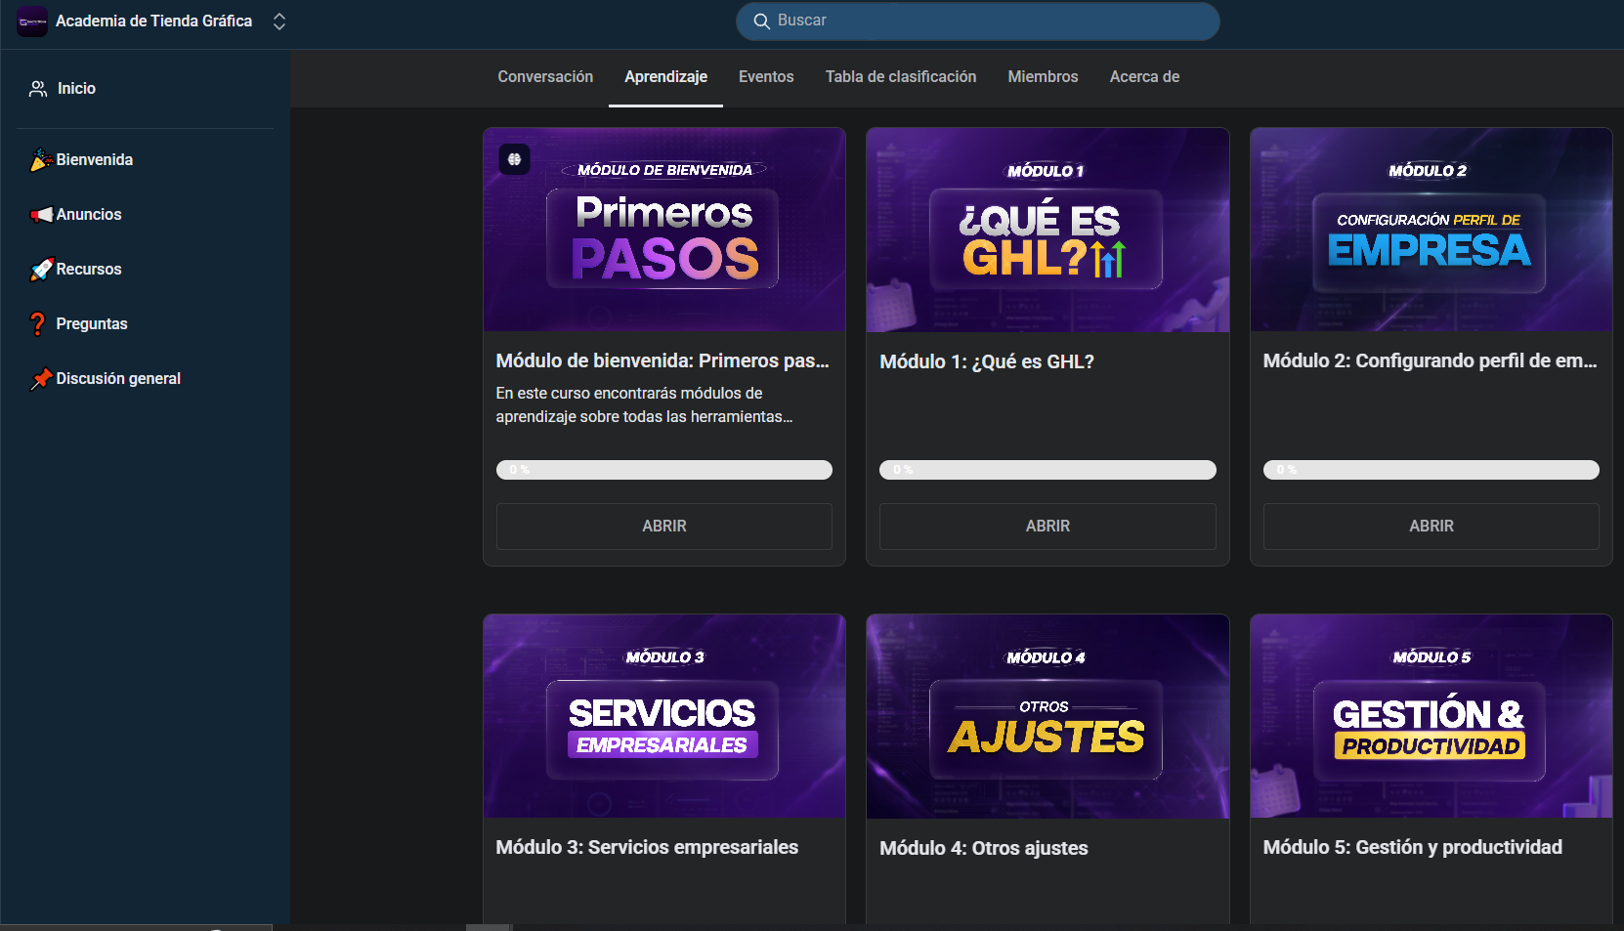This screenshot has height=931, width=1624.
Task: Open the ¿Qué es GHL? thumbnail
Action: coord(1047,230)
